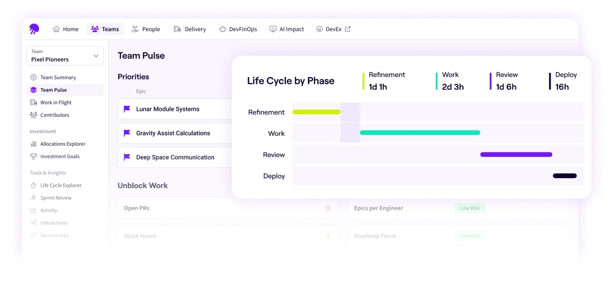Click the Low Risk badge for Epics per Engineer
Screen dimensions: 610x281
[x=470, y=208]
